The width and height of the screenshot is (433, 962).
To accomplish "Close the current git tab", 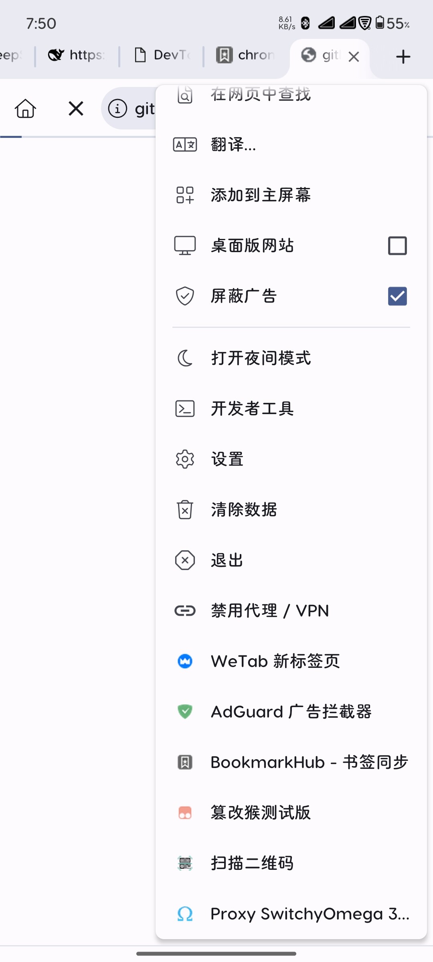I will click(x=354, y=57).
